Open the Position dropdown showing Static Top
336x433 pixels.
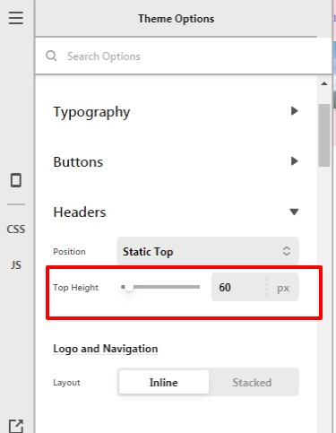208,251
